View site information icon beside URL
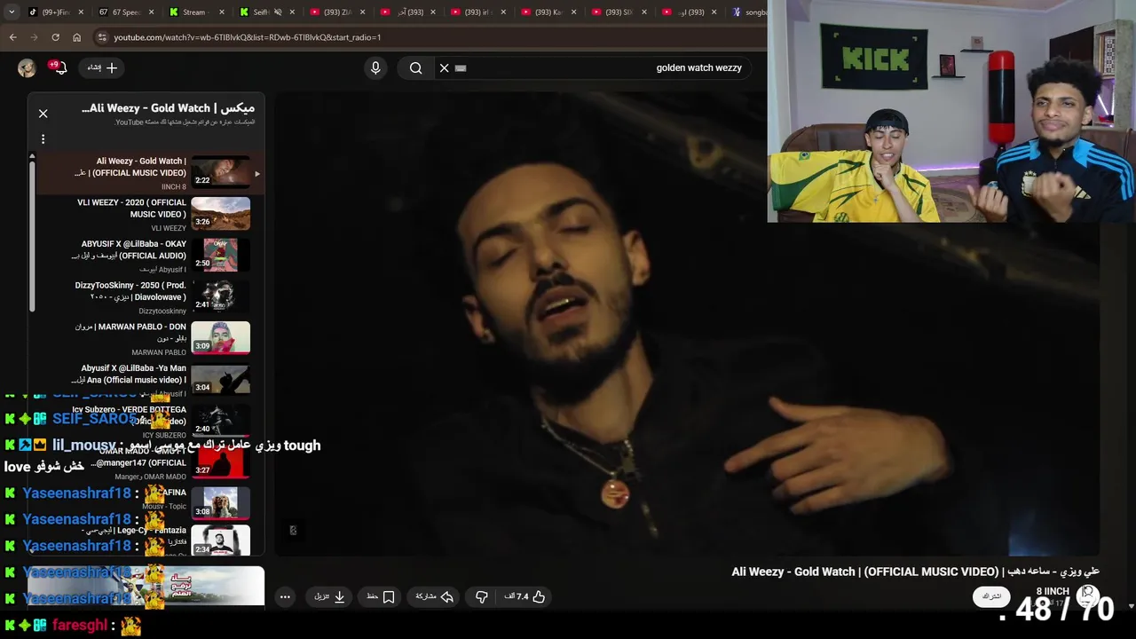1136x639 pixels. click(102, 37)
